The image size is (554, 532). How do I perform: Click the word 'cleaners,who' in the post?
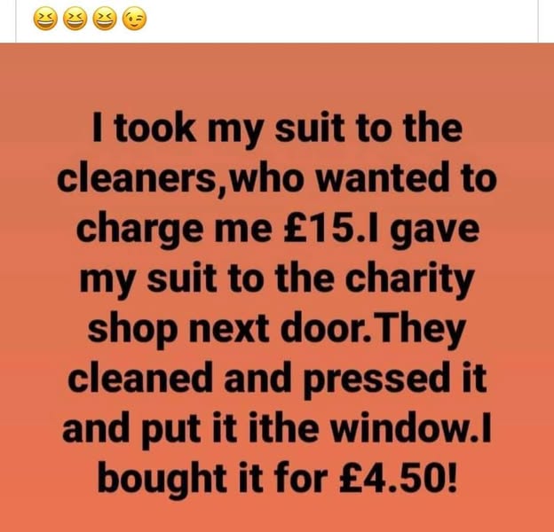(181, 179)
